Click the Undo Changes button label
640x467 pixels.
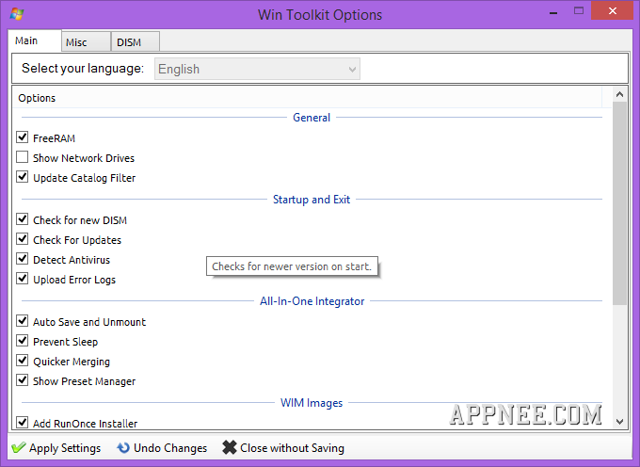170,448
